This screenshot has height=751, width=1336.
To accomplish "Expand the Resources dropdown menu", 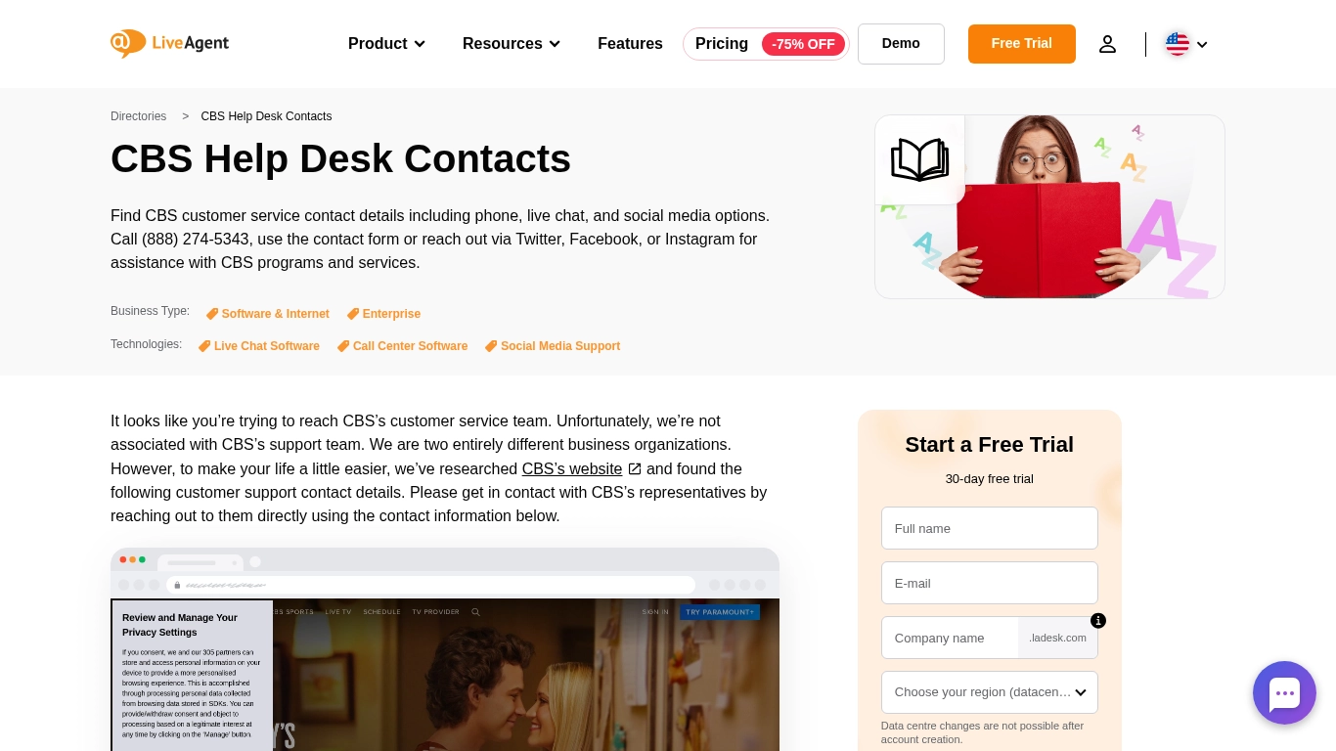I will pyautogui.click(x=512, y=44).
